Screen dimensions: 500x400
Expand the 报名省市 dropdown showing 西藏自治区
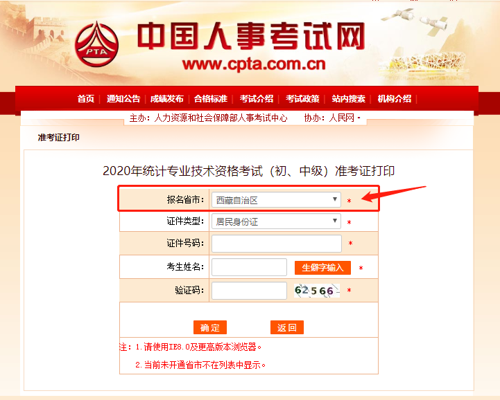tap(276, 200)
